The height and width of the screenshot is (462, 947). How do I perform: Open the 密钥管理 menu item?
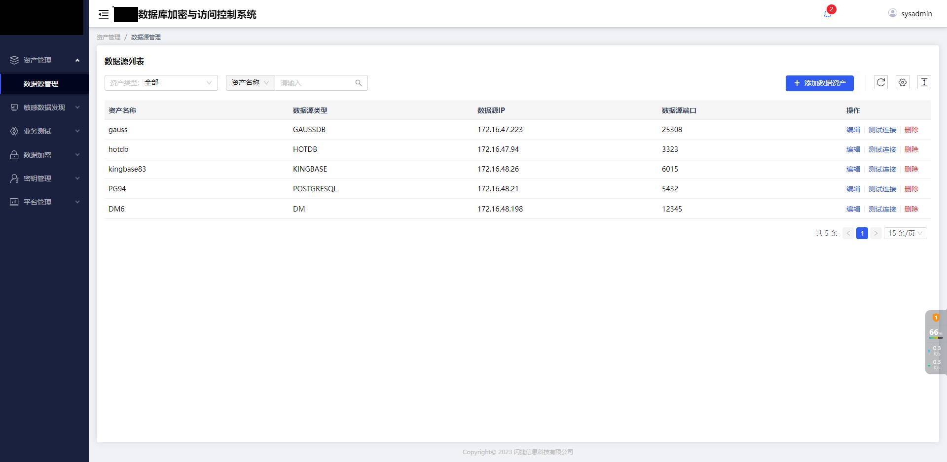pyautogui.click(x=44, y=178)
